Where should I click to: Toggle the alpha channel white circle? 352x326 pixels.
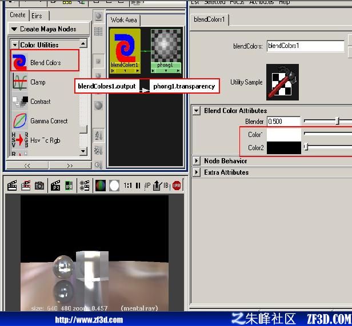114,186
